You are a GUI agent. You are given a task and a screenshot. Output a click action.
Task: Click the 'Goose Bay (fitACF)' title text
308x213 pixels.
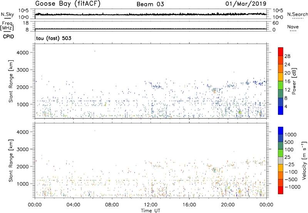(68, 4)
